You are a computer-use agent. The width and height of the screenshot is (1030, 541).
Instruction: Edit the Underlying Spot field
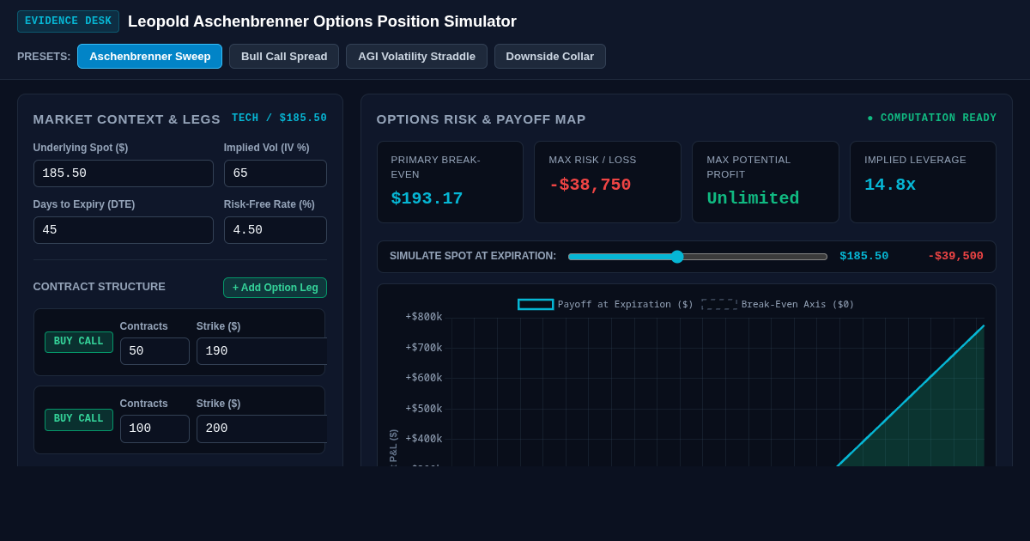click(124, 173)
